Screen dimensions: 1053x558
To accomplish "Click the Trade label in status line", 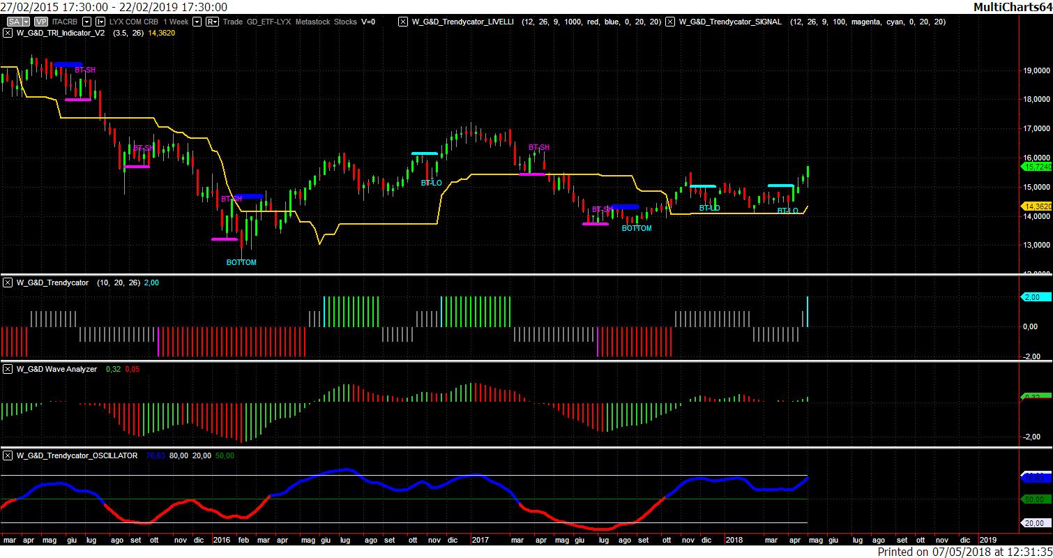I will point(233,22).
